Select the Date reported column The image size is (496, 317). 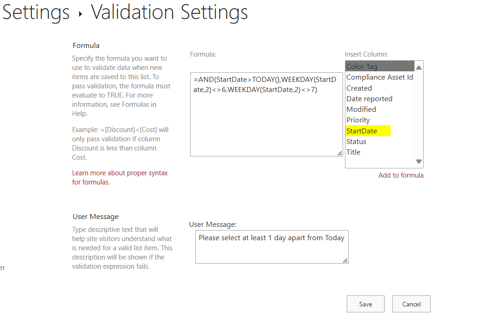[369, 98]
